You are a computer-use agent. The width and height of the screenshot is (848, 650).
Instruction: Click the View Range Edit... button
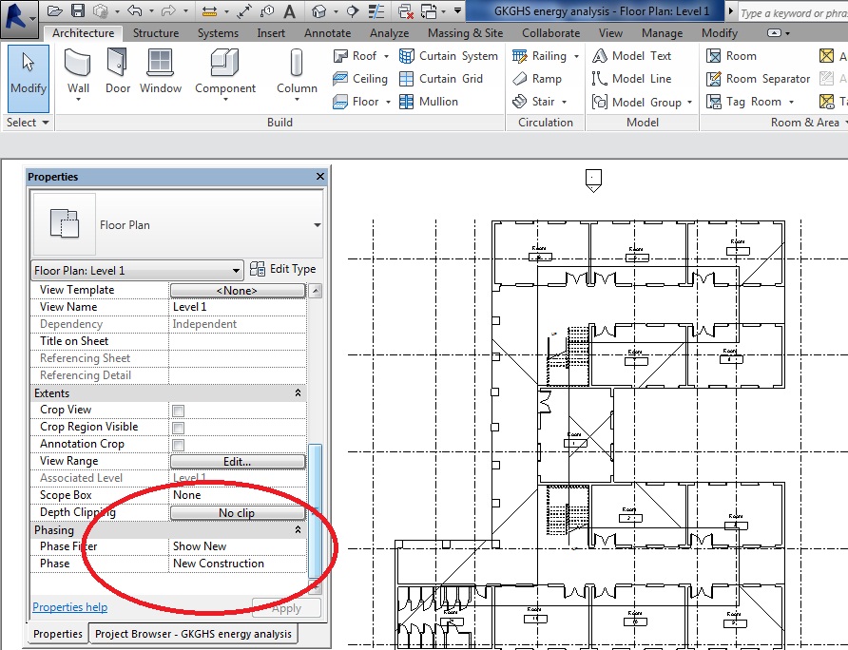238,461
